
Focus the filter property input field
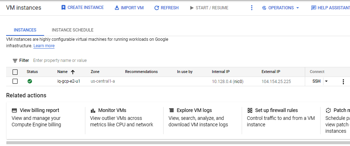[60, 60]
